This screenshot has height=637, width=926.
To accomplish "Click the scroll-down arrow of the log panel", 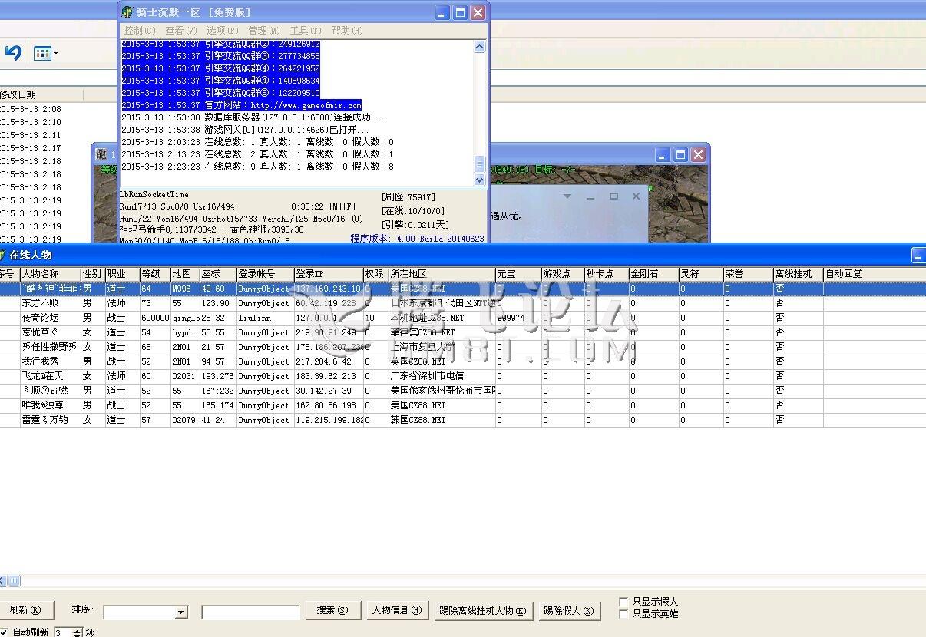I will [x=480, y=180].
